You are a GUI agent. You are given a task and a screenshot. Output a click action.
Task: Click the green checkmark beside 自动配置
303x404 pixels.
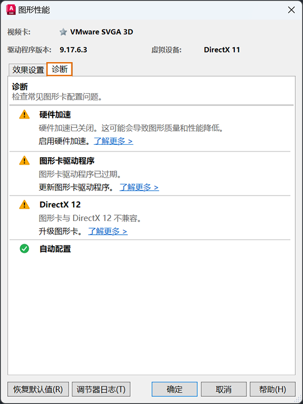25,249
